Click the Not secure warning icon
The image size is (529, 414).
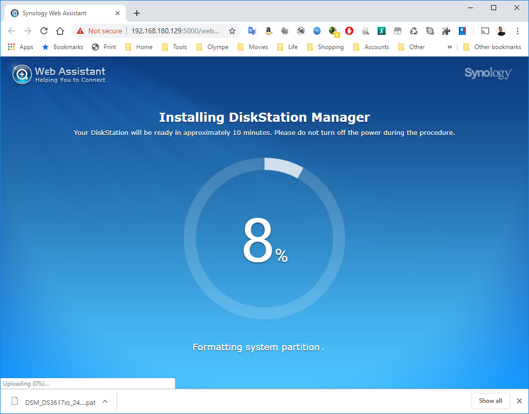(80, 31)
